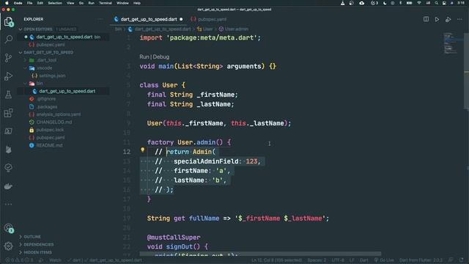Change the Dart language mode in status bar
The width and height of the screenshot is (469, 264).
tap(364, 260)
